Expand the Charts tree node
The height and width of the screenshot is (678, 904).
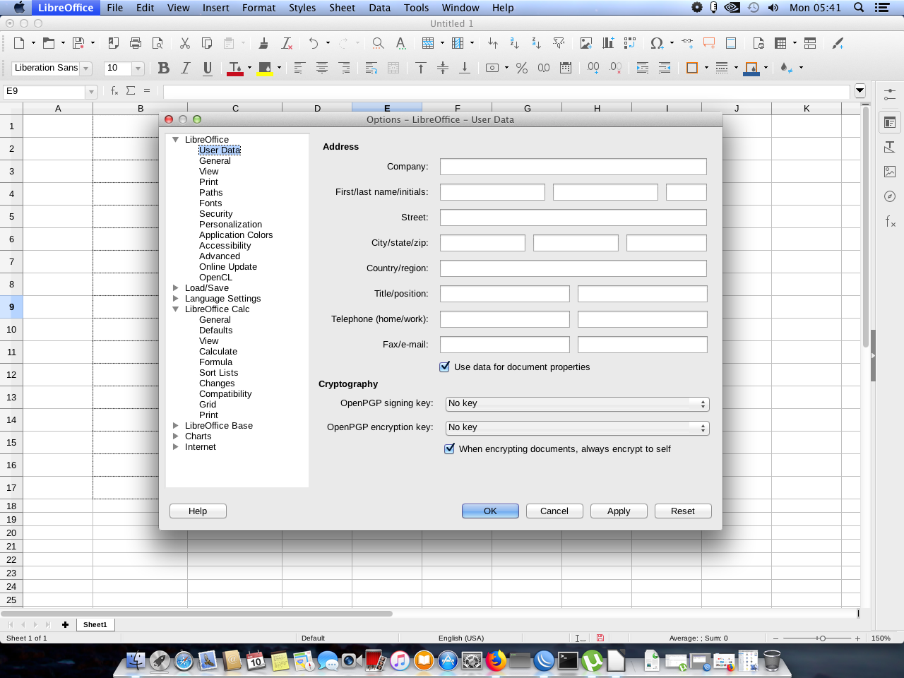176,436
